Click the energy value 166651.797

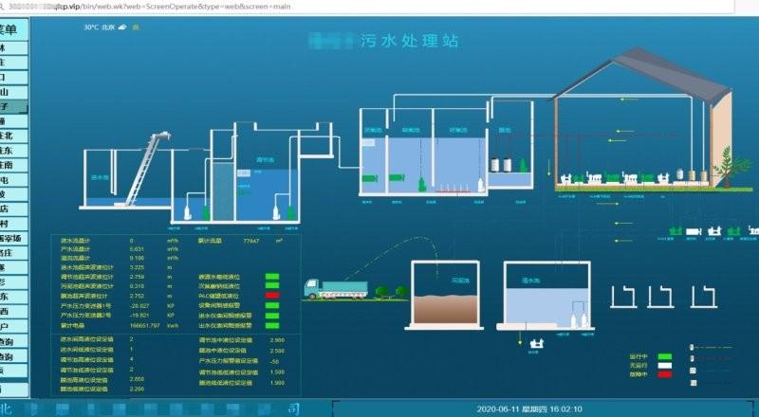144,326
